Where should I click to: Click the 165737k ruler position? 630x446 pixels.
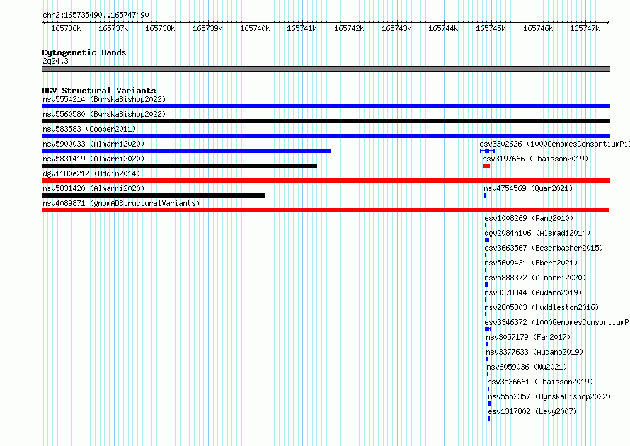(113, 28)
